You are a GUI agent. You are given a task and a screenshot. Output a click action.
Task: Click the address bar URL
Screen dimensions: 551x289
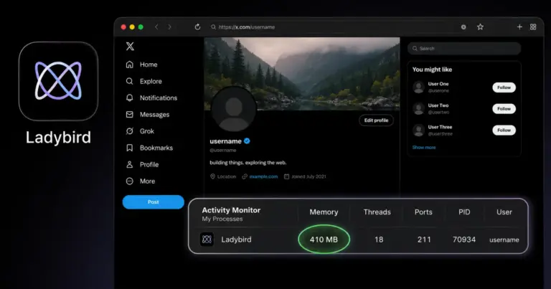tap(247, 27)
